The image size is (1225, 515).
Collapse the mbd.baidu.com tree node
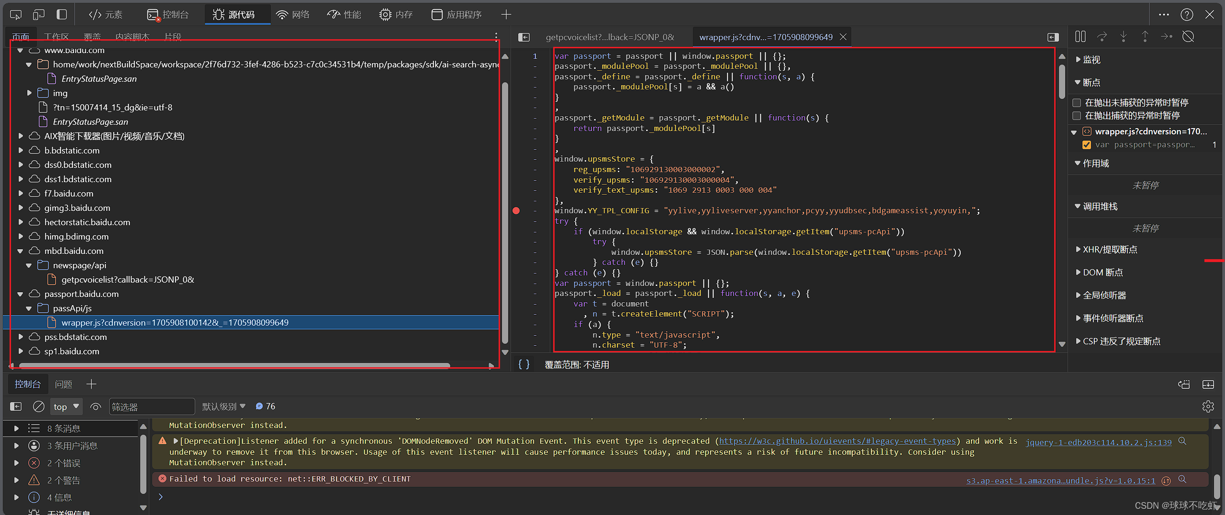point(21,251)
